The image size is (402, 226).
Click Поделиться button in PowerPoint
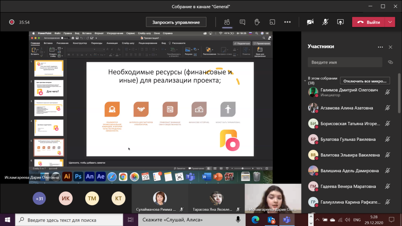(x=242, y=43)
